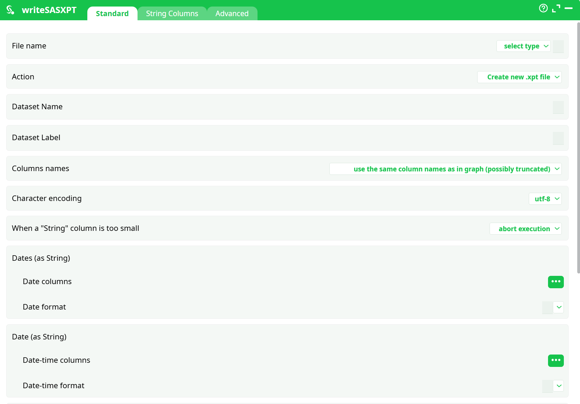This screenshot has height=404, width=580.
Task: Click the vertical scrollbar on the right
Action: point(578,148)
